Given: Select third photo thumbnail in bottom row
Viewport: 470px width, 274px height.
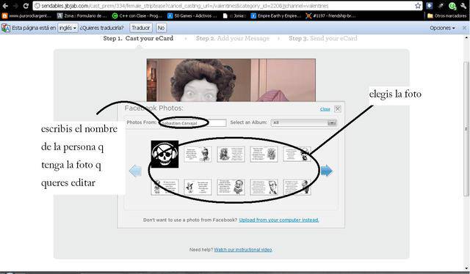Looking at the screenshot, I should tap(231, 188).
